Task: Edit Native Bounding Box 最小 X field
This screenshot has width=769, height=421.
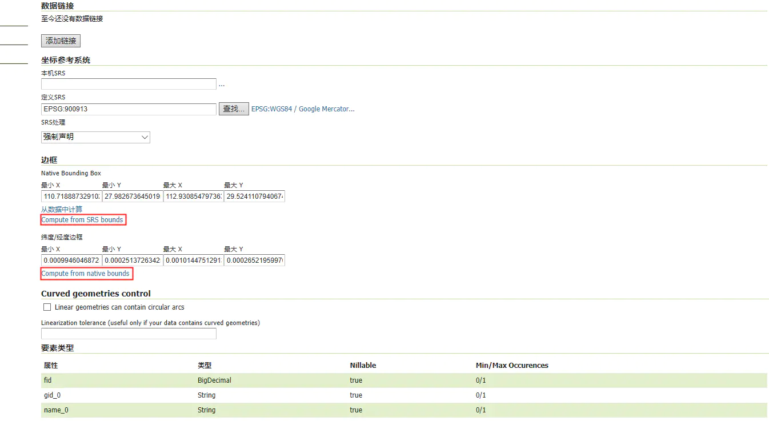Action: 71,197
